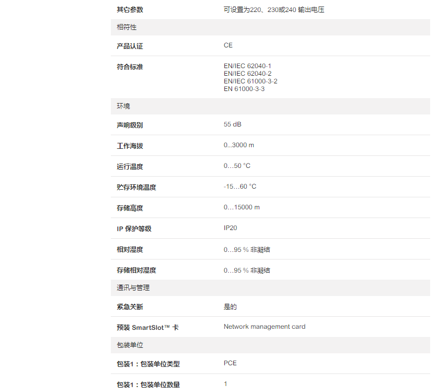Image resolution: width=440 pixels, height=392 pixels.
Task: Click the PCE package unit type value
Action: tap(230, 363)
